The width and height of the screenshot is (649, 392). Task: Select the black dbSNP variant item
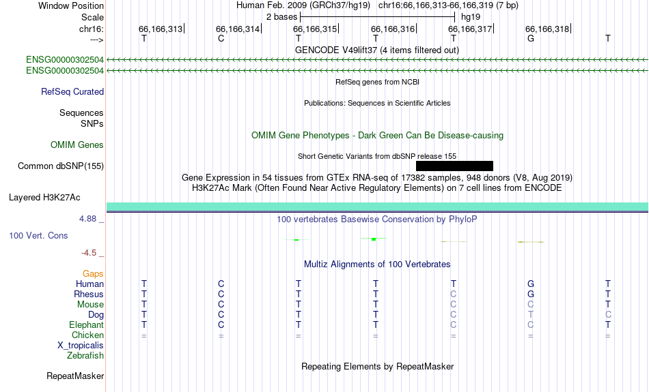(x=454, y=166)
